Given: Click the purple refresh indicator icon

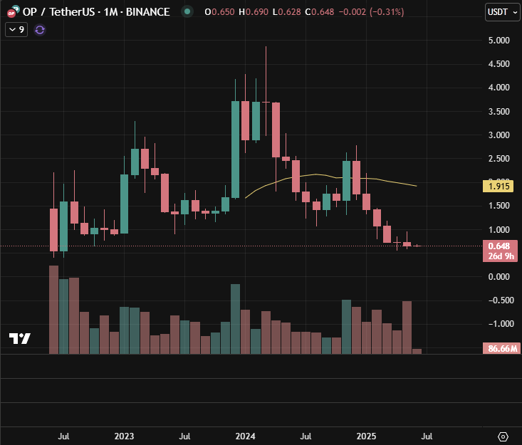Looking at the screenshot, I should tap(40, 30).
